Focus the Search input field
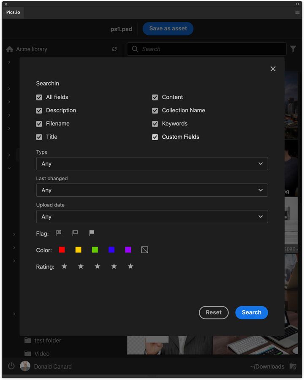 coord(206,49)
